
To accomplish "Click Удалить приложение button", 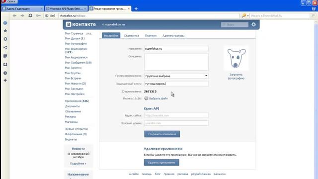I will (x=161, y=163).
